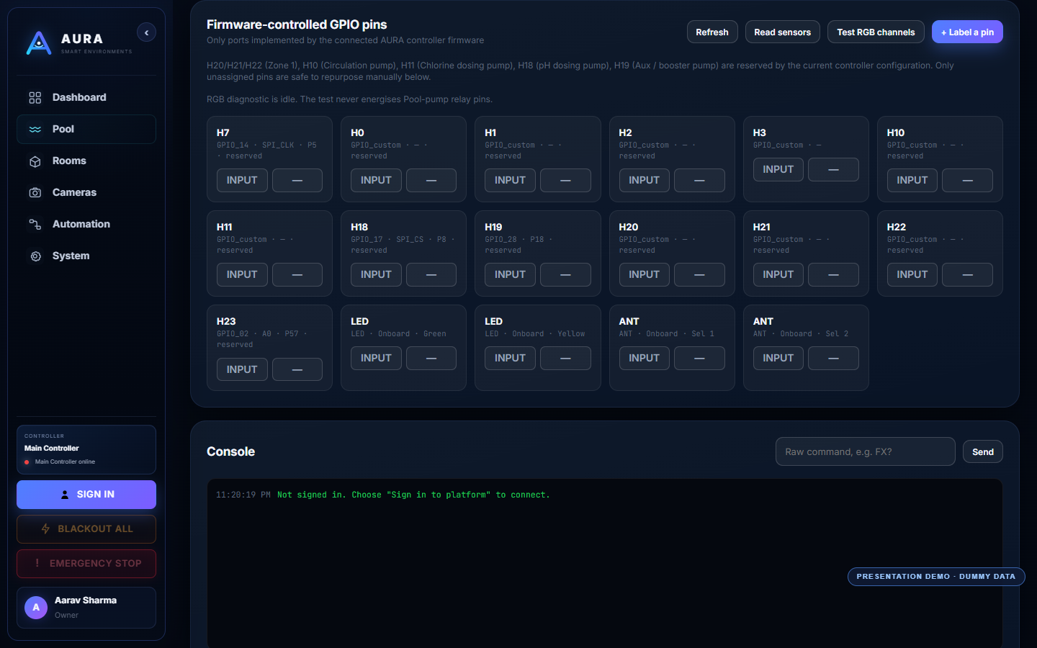The image size is (1037, 648).
Task: Click the AURA logo icon
Action: [39, 43]
